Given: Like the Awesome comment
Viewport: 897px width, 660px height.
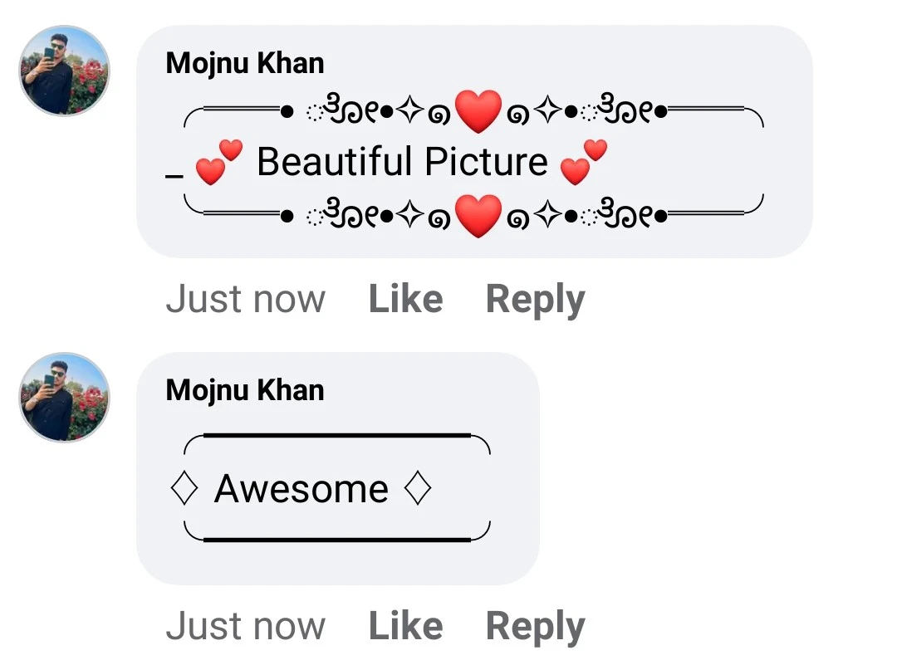Looking at the screenshot, I should pos(405,626).
